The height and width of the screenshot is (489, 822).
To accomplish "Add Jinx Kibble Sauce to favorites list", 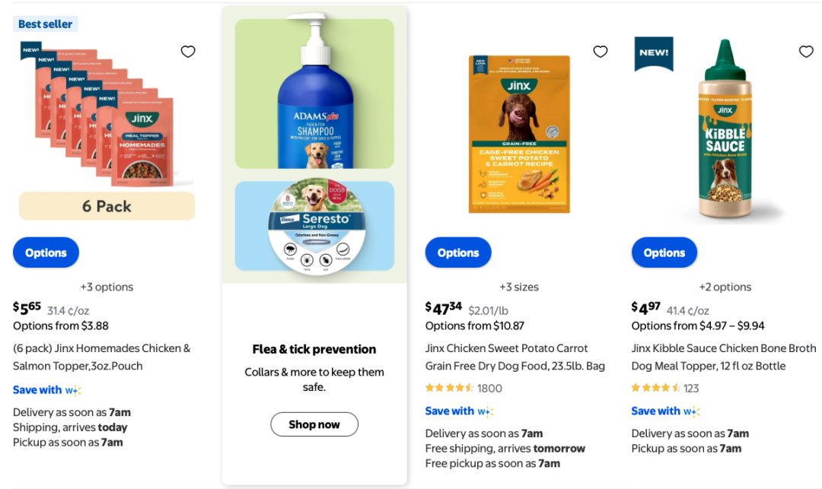I will [806, 52].
